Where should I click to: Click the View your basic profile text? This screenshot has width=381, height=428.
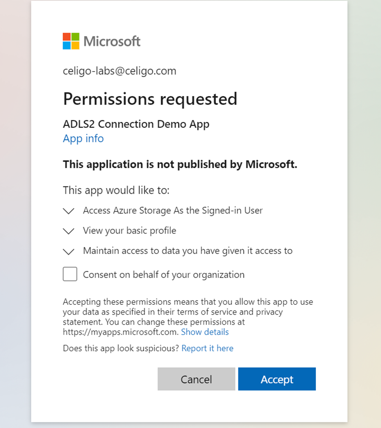(x=130, y=231)
